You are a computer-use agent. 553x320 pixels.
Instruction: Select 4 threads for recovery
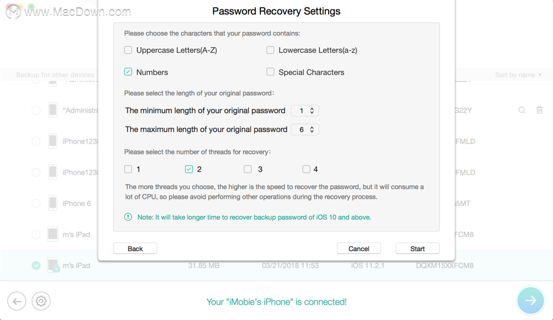coord(306,169)
